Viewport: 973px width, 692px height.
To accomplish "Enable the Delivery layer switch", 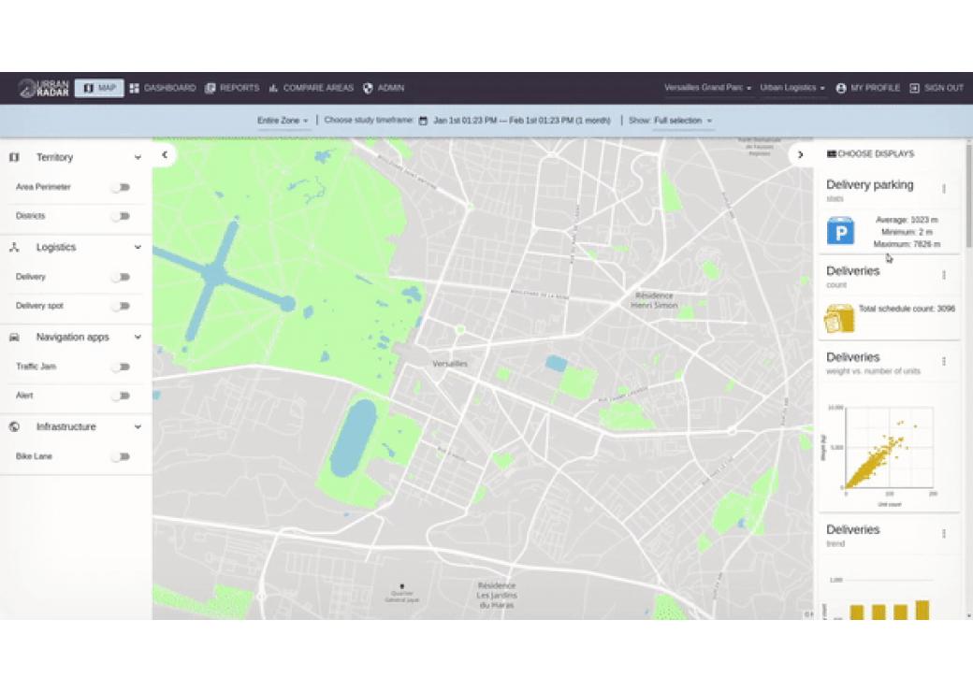I will [122, 277].
